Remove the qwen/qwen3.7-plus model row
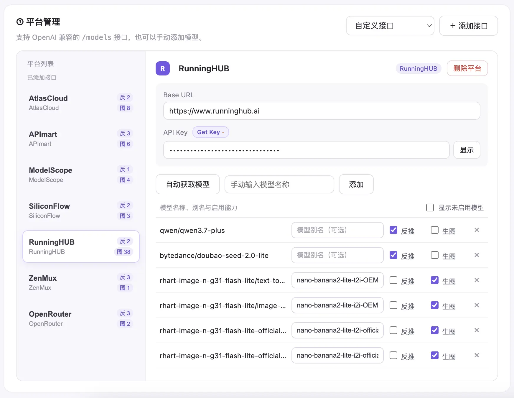 477,230
